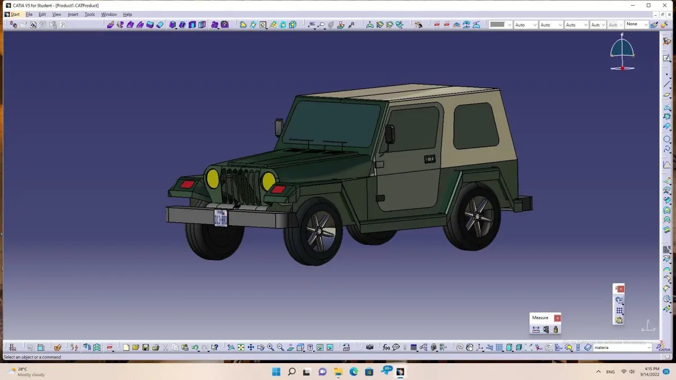The width and height of the screenshot is (676, 380).
Task: Open the Help menu
Action: tap(128, 15)
